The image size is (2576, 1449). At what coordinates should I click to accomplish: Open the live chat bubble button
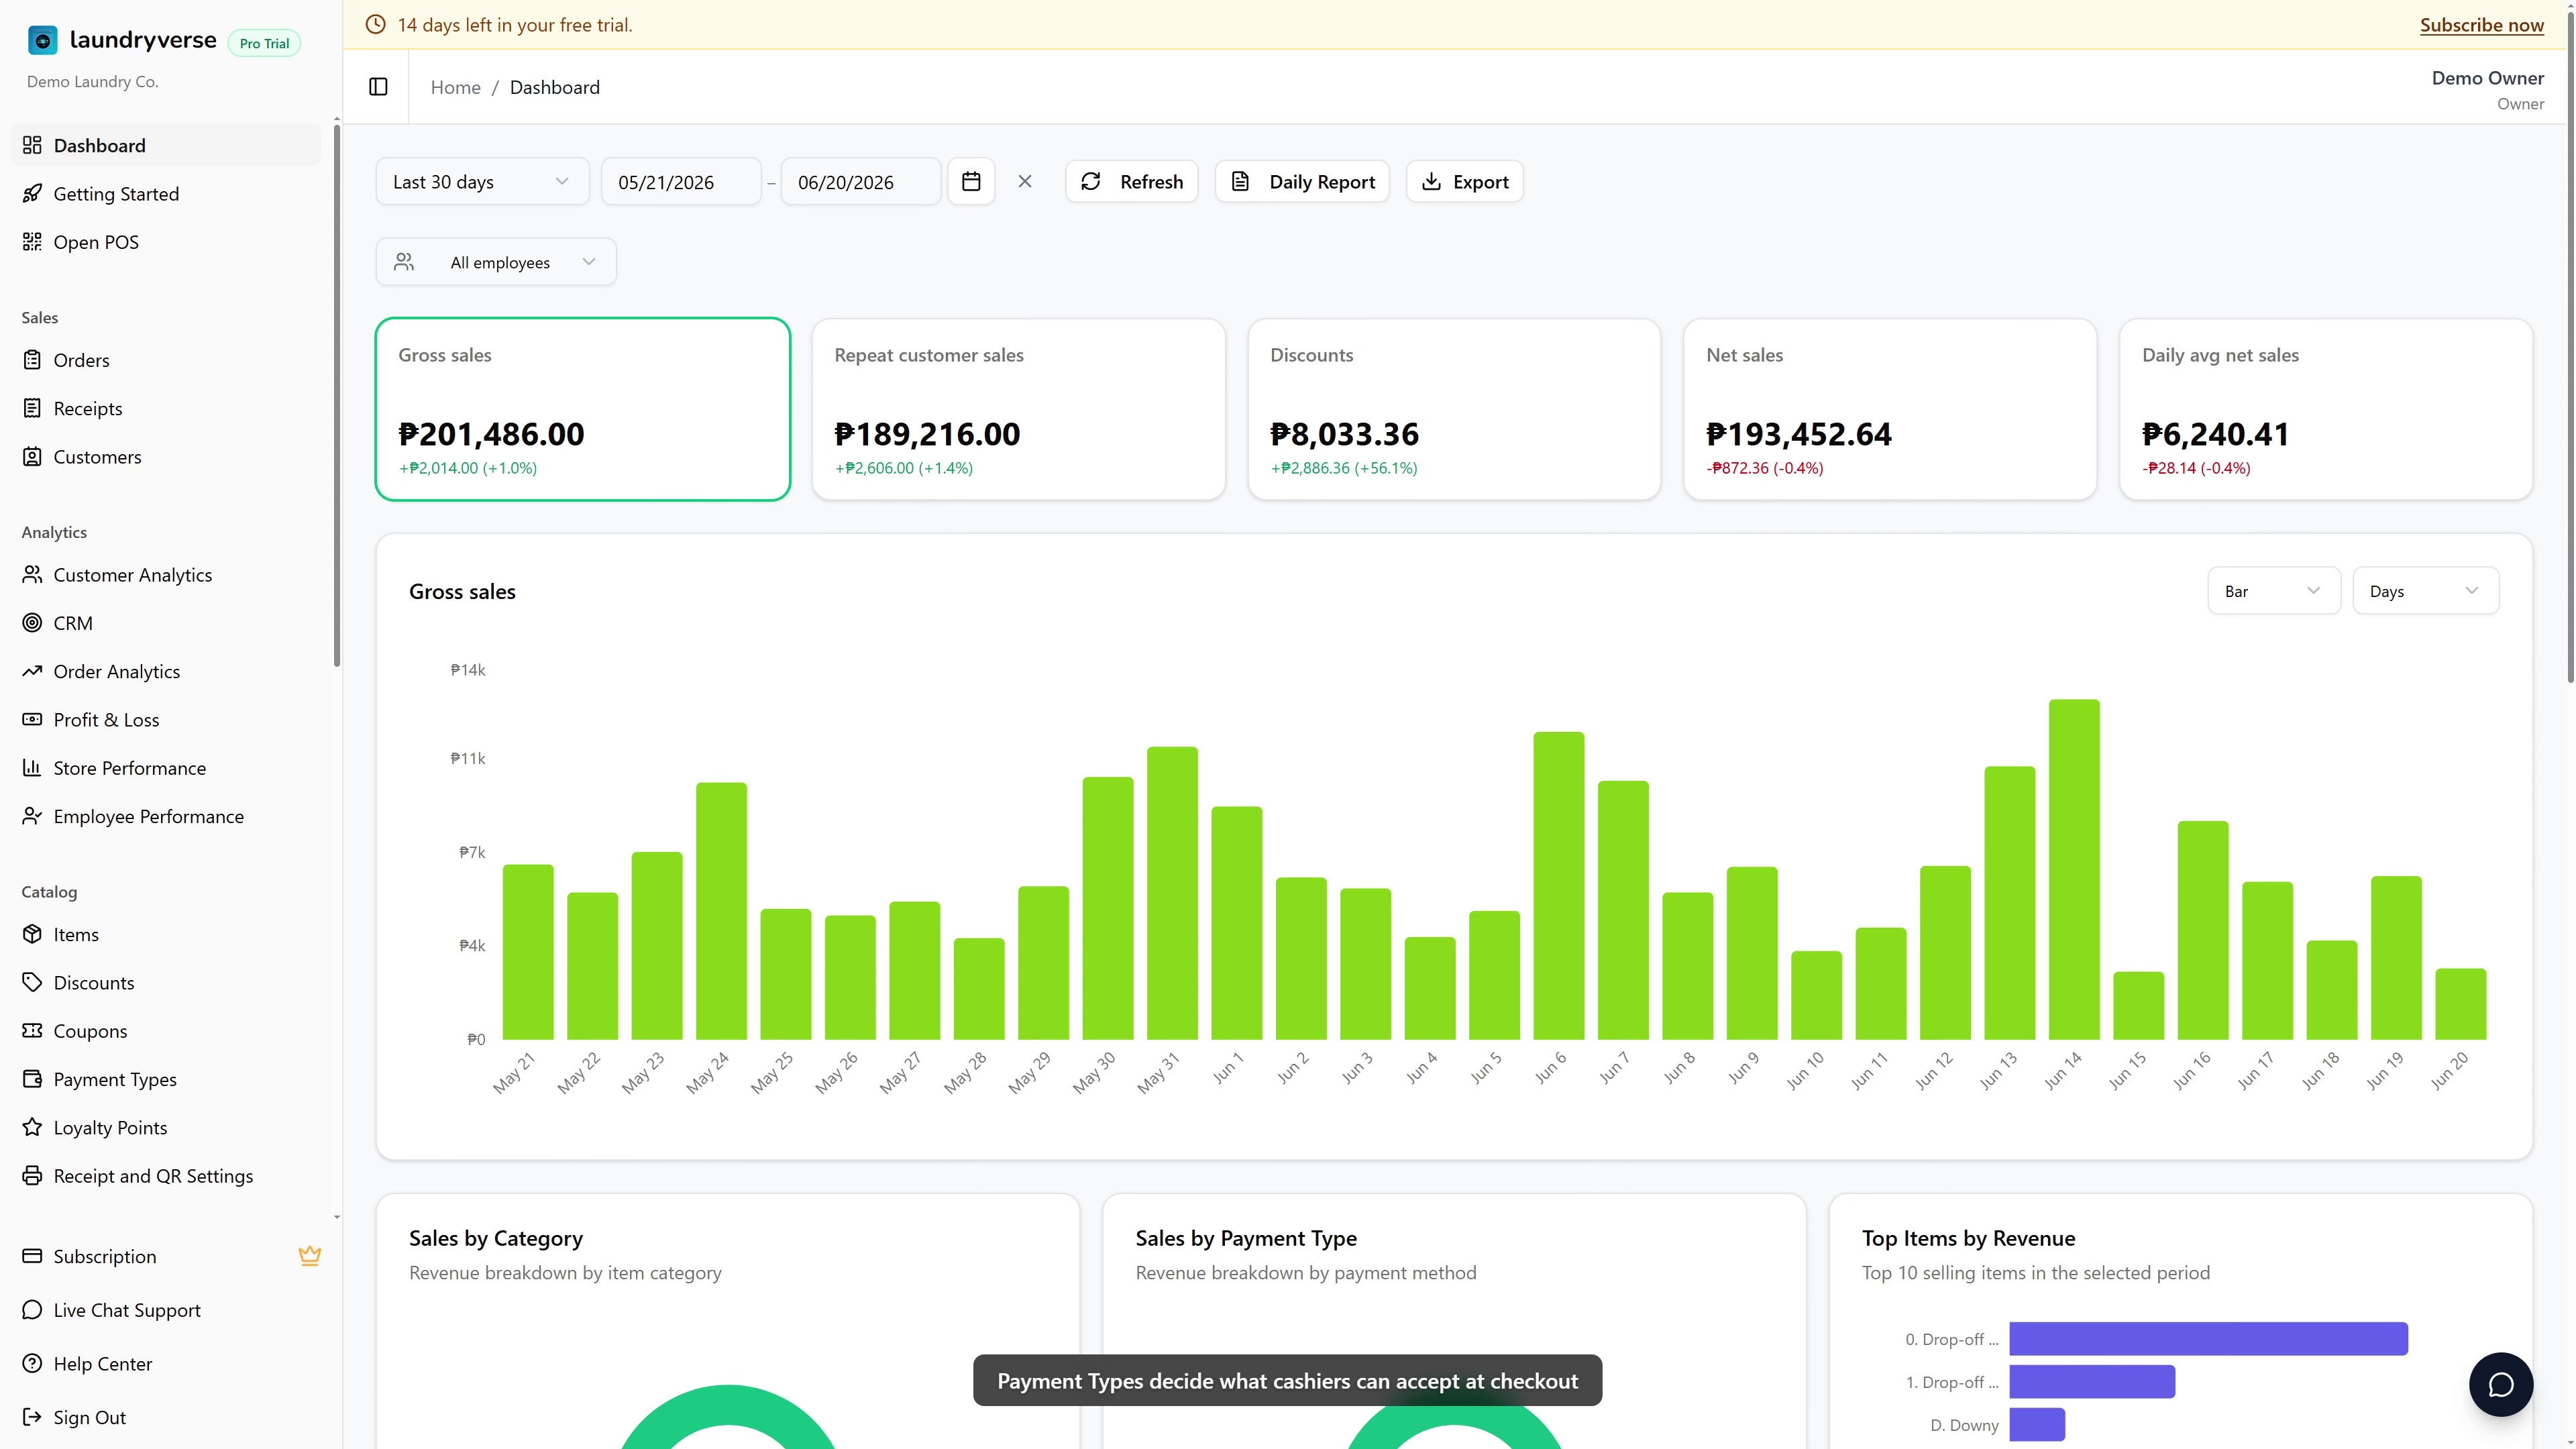click(2500, 1384)
